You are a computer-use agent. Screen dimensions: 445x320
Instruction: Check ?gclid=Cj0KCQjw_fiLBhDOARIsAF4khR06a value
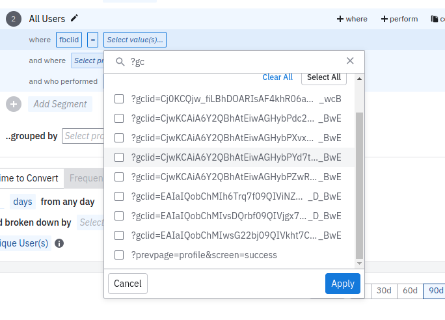point(119,99)
